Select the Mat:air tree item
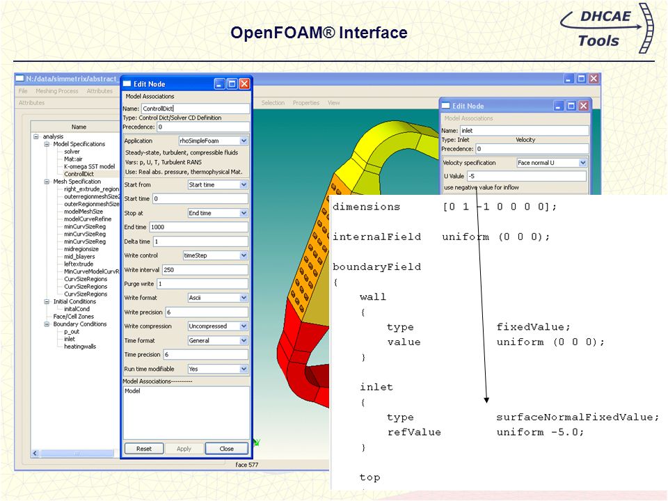668x501 pixels. tap(73, 159)
